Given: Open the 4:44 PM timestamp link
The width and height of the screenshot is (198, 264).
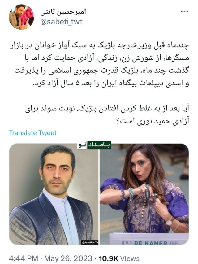Looking at the screenshot, I should [x=24, y=258].
